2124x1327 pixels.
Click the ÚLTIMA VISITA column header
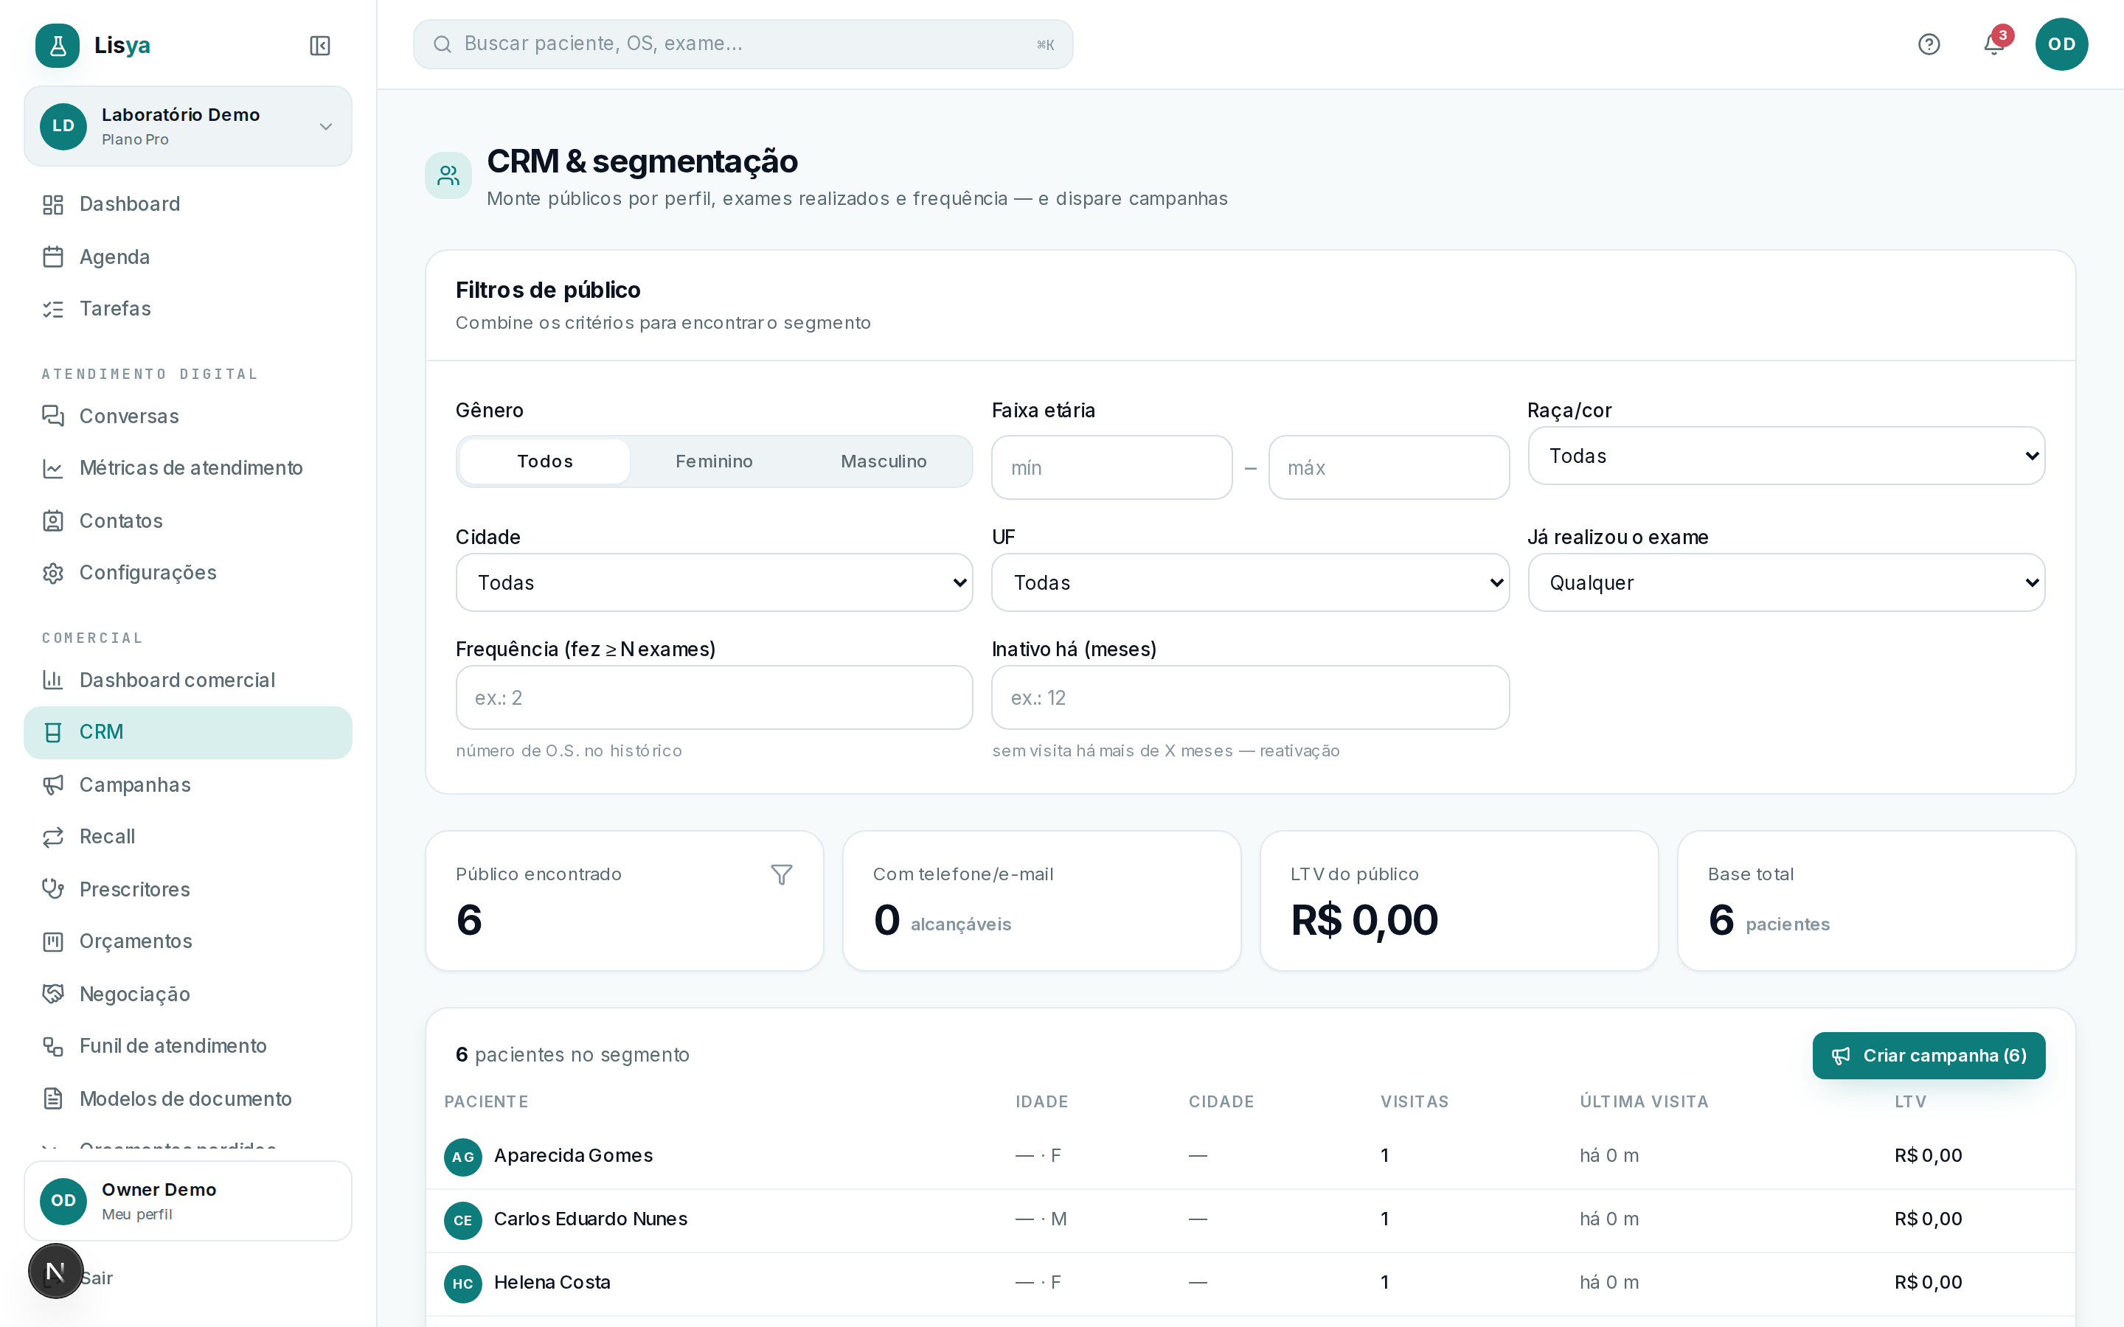coord(1644,1101)
